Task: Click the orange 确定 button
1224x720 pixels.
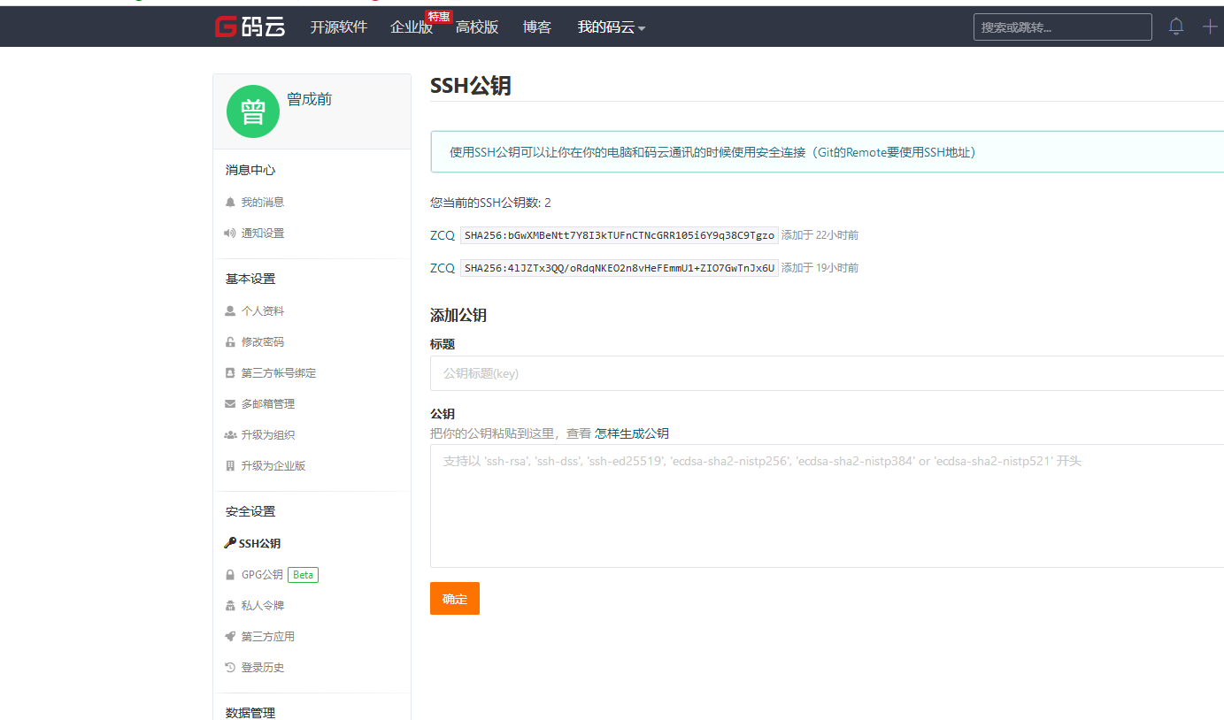Action: coord(455,598)
